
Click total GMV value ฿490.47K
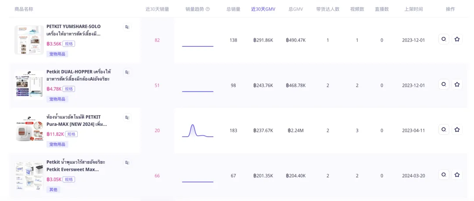(x=296, y=40)
